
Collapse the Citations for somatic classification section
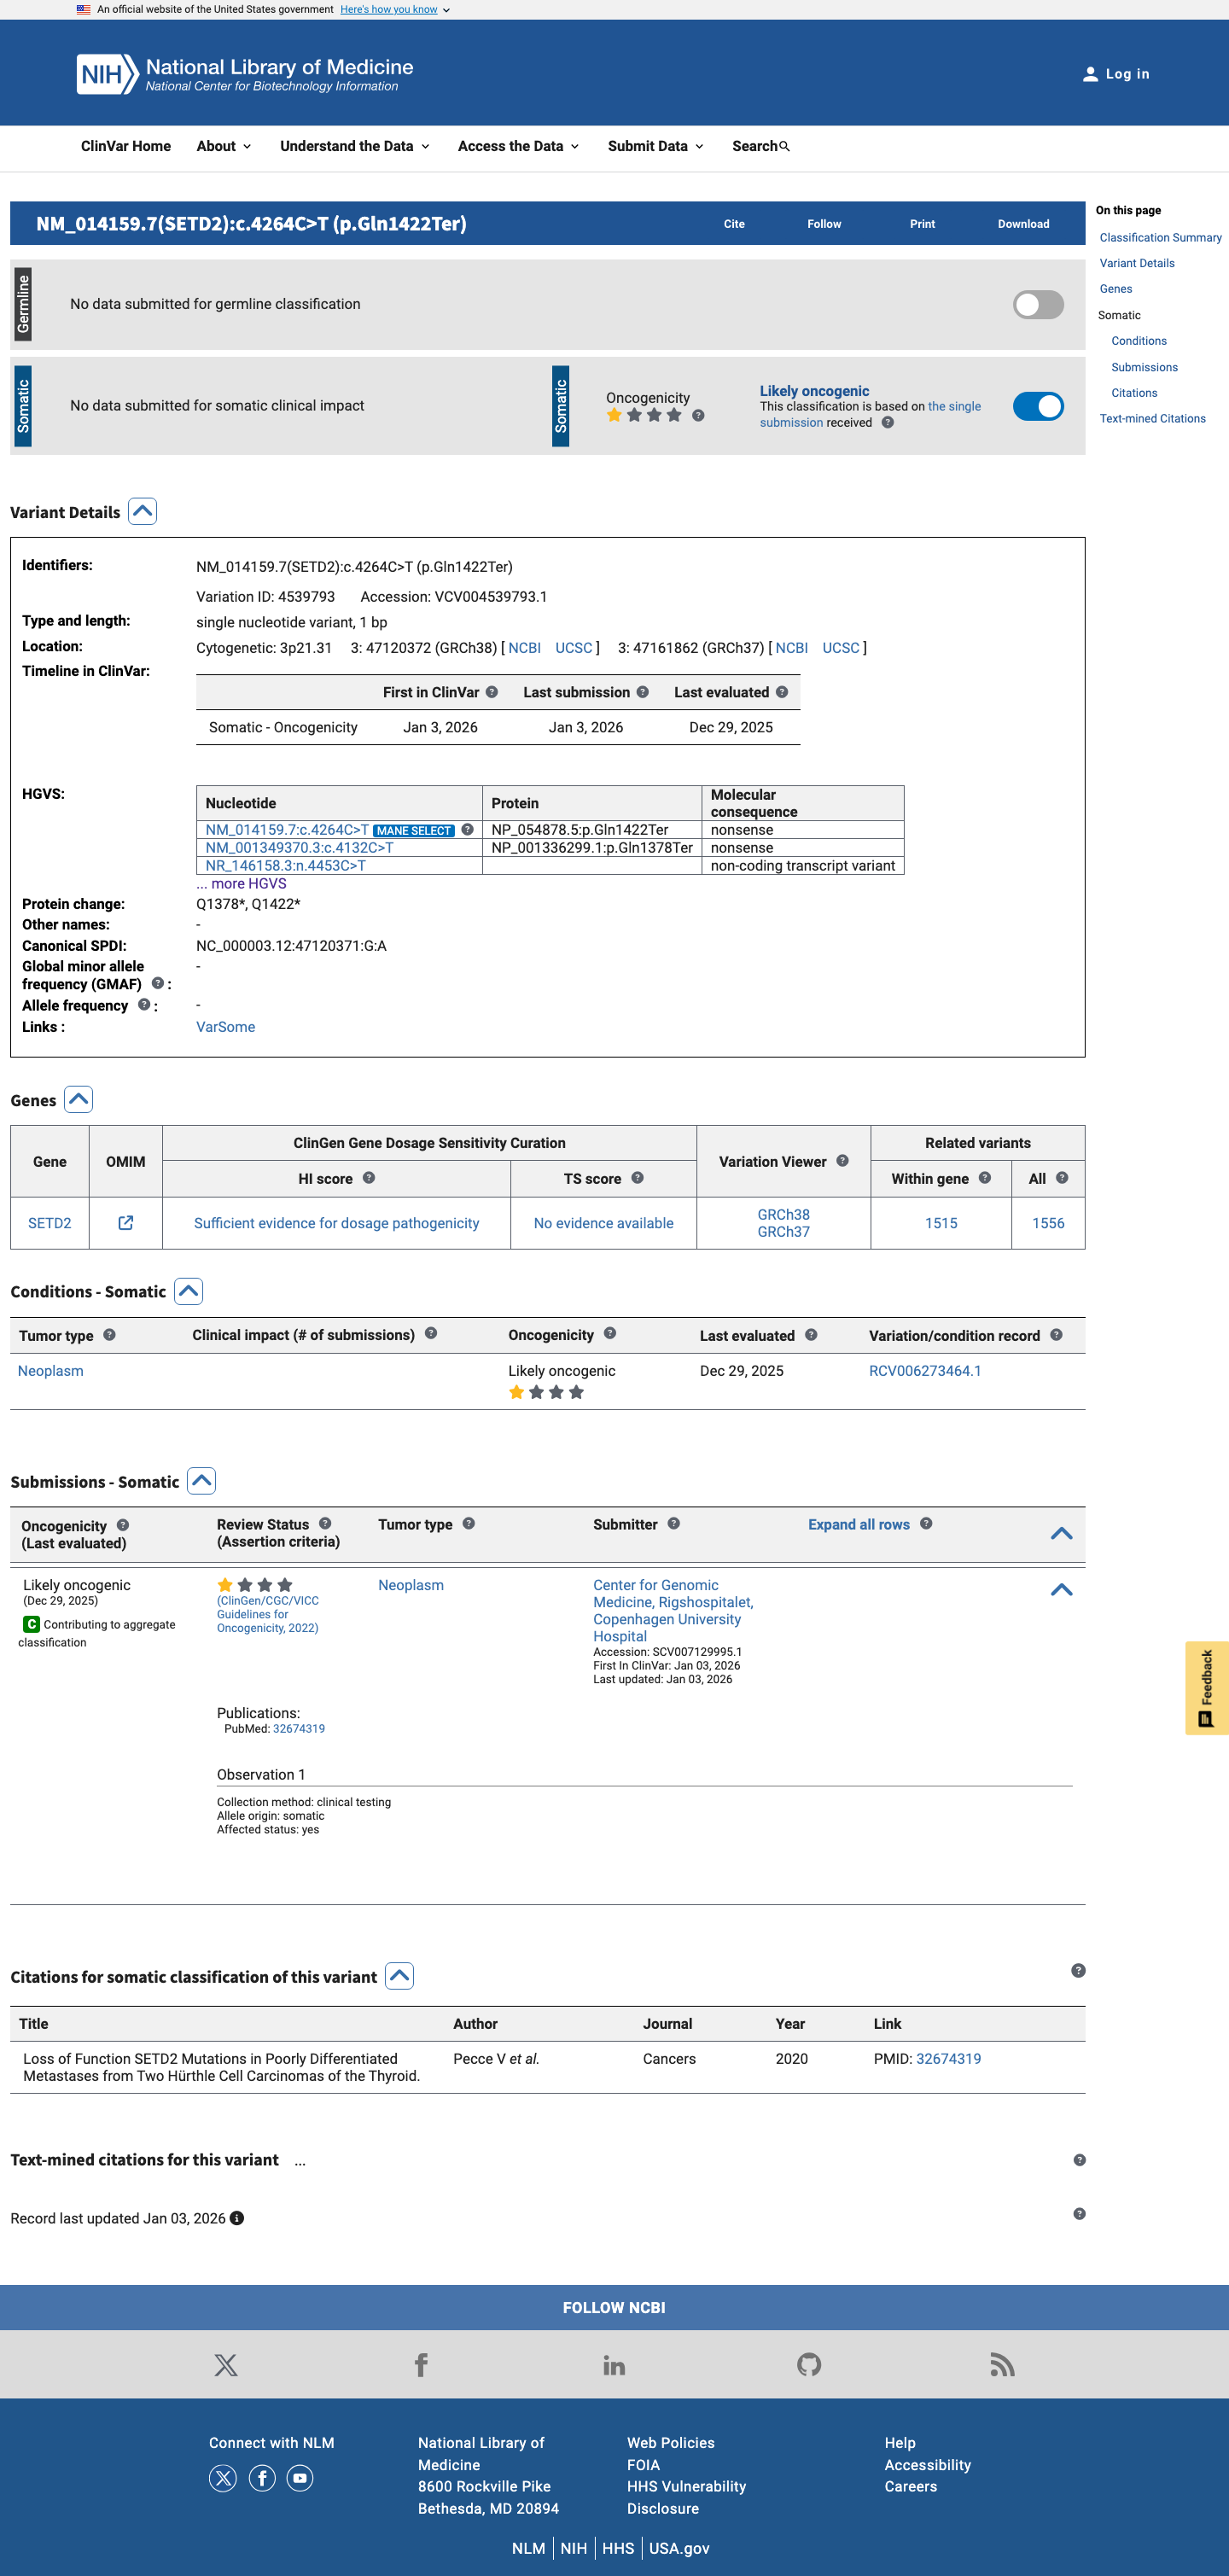pyautogui.click(x=400, y=1976)
